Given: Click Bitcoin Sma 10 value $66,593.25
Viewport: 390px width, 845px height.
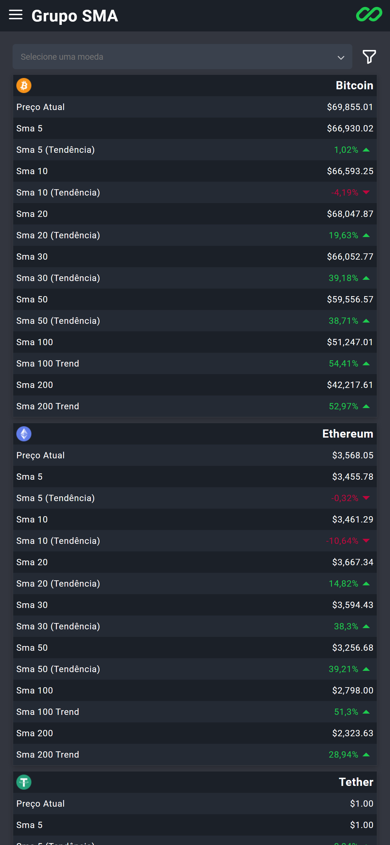Looking at the screenshot, I should pyautogui.click(x=350, y=171).
